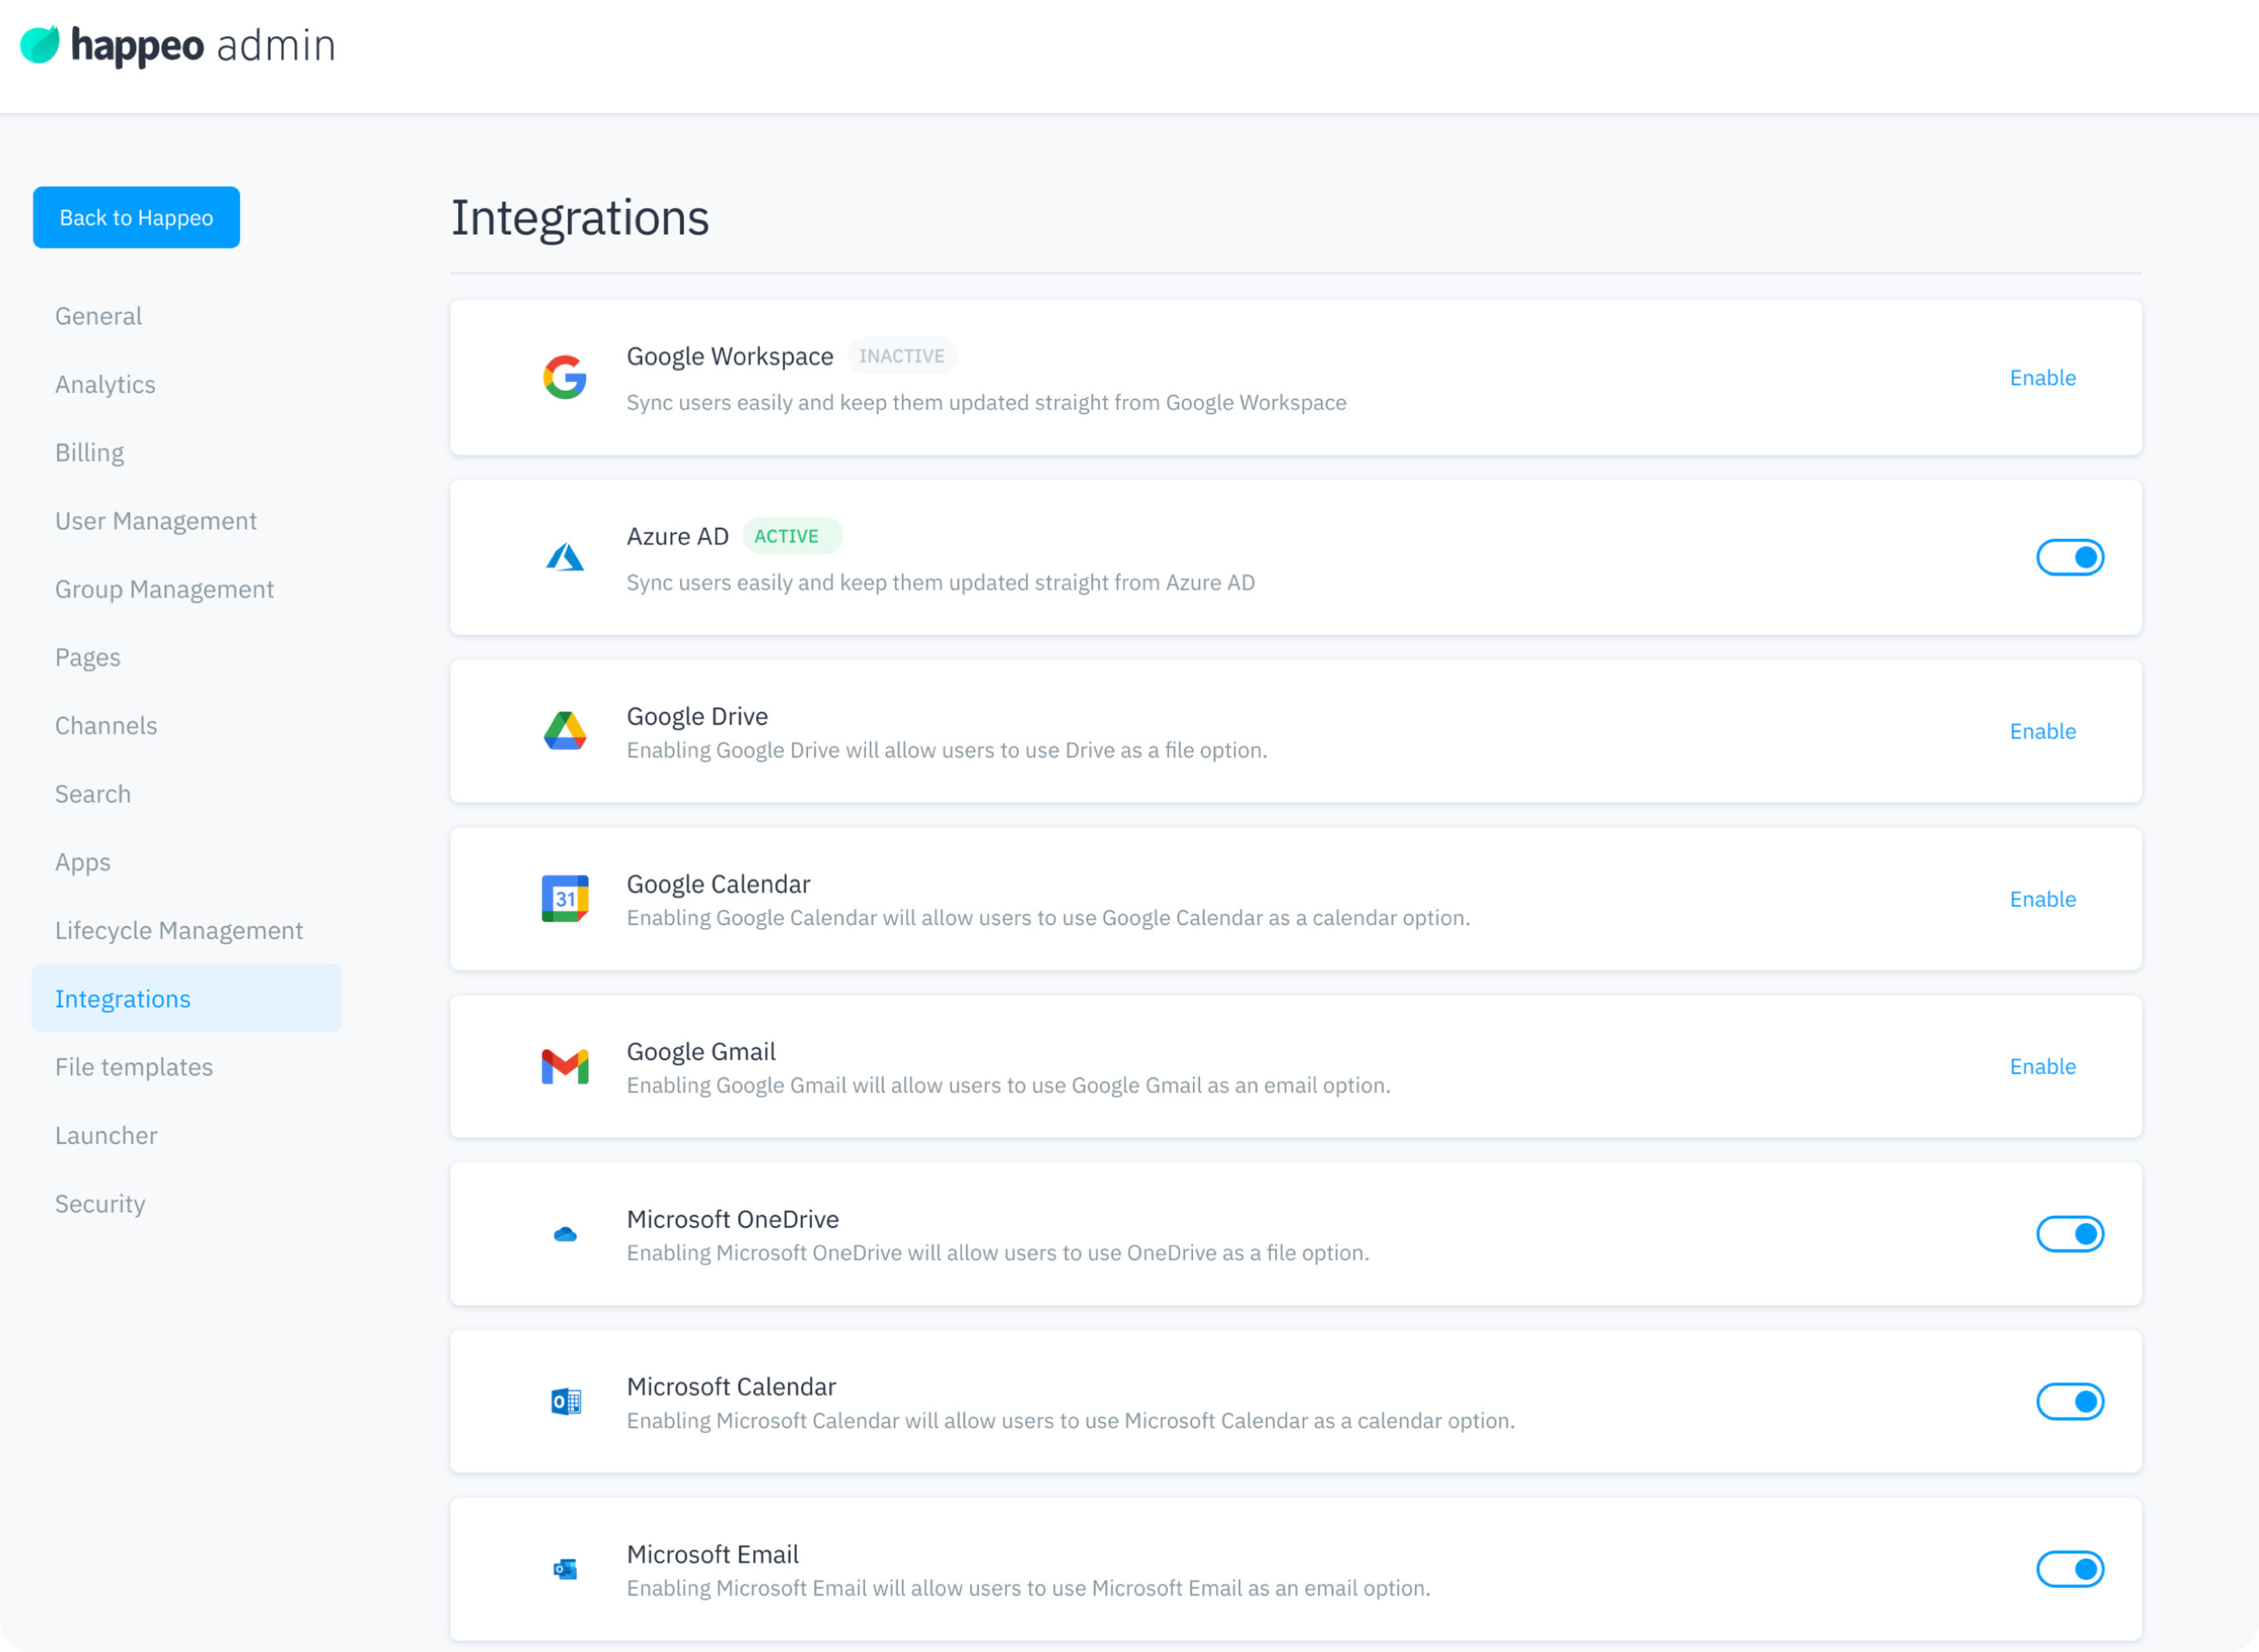Disable the Azure AD integration toggle
This screenshot has width=2259, height=1652.
coord(2070,557)
